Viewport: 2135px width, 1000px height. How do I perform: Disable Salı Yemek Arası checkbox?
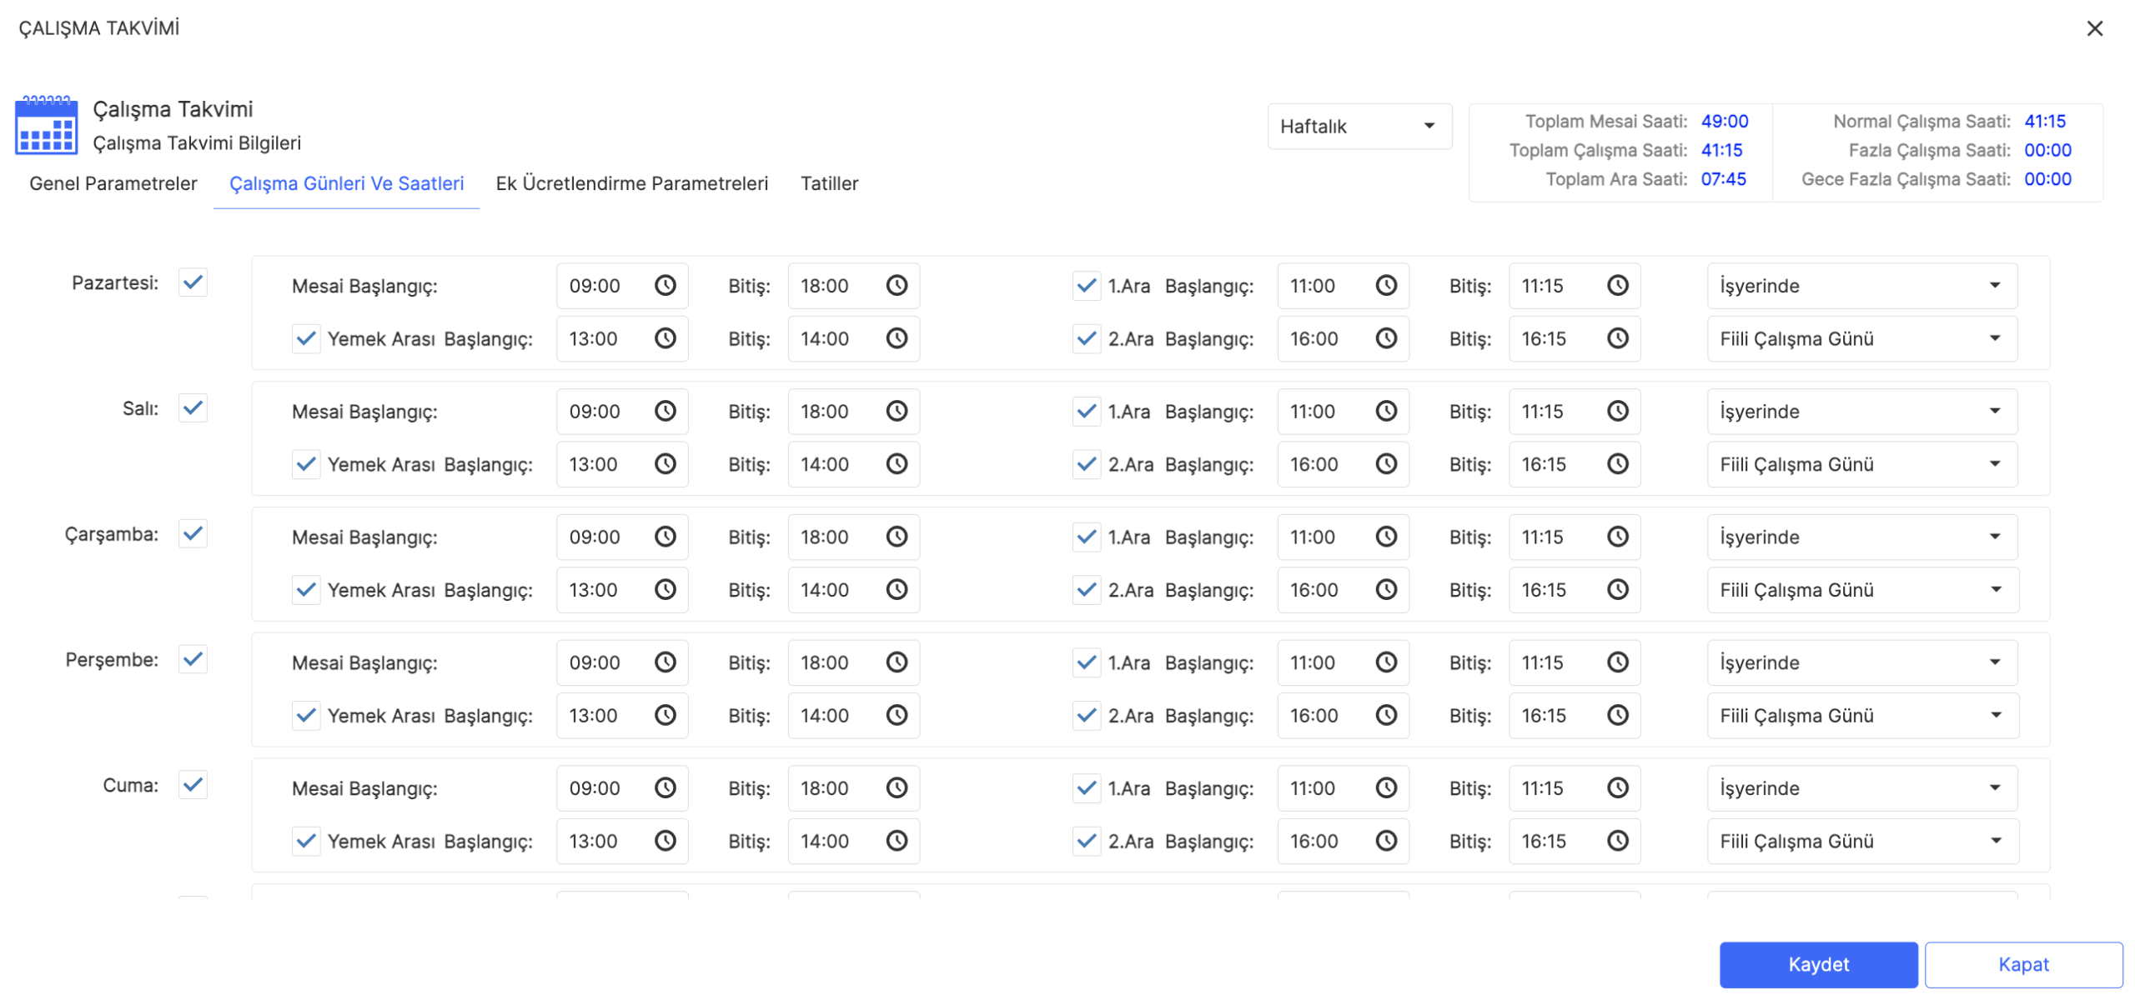point(306,464)
